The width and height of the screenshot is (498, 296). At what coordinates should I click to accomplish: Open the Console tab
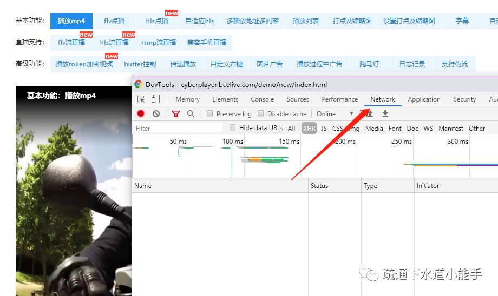pos(263,99)
